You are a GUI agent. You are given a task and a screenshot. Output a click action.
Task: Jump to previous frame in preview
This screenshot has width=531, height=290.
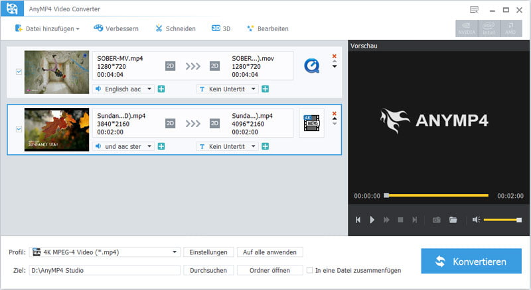(x=358, y=220)
